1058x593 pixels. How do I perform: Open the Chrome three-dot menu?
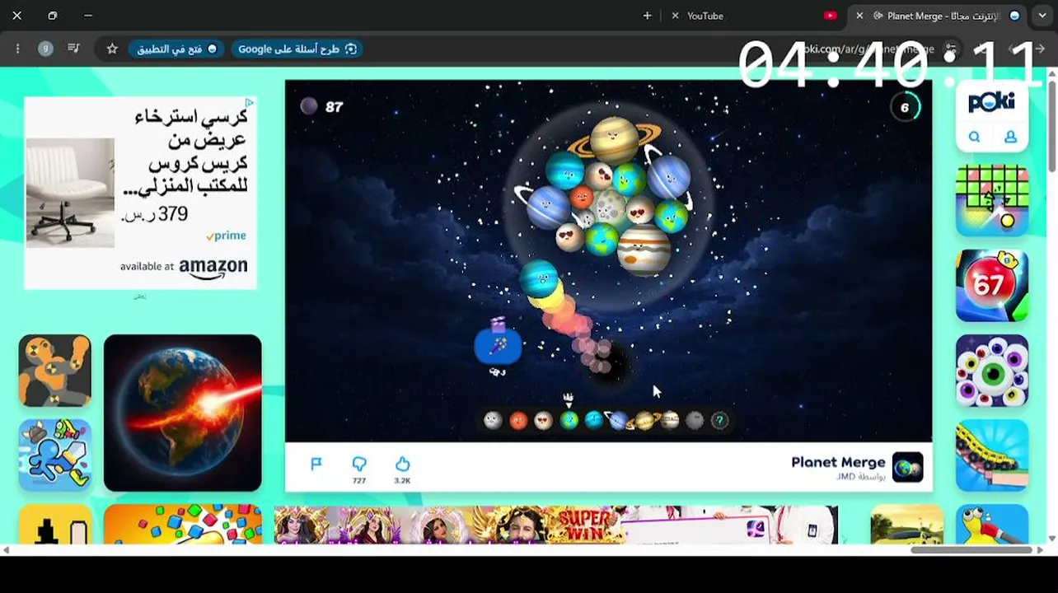17,49
